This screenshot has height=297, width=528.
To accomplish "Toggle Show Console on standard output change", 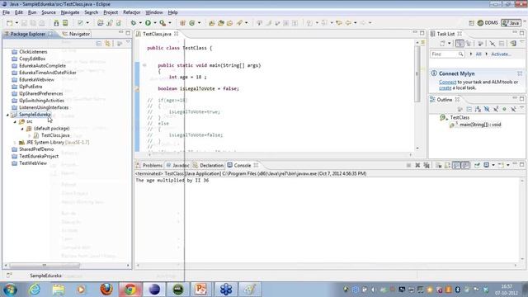I will (456, 165).
